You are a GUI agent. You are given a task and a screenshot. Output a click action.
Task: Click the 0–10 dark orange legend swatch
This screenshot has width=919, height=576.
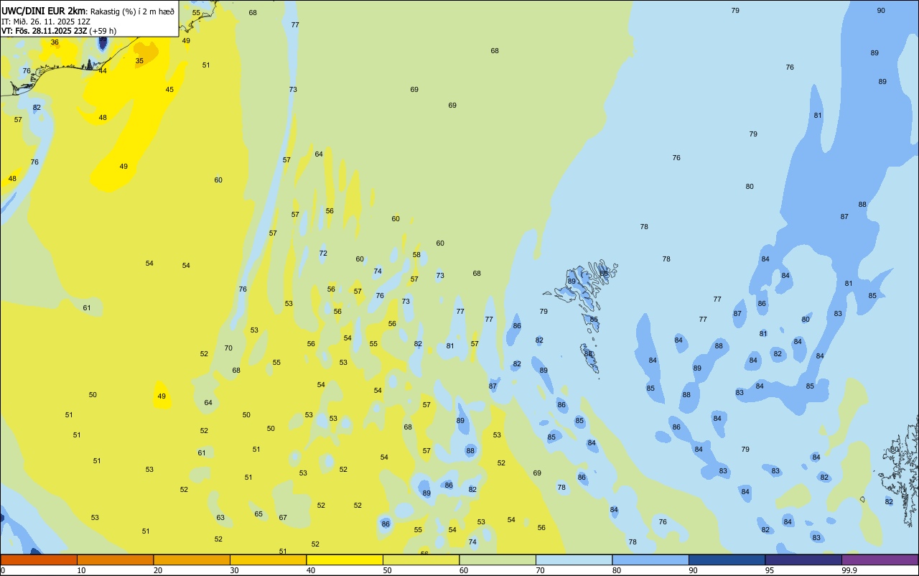point(39,559)
